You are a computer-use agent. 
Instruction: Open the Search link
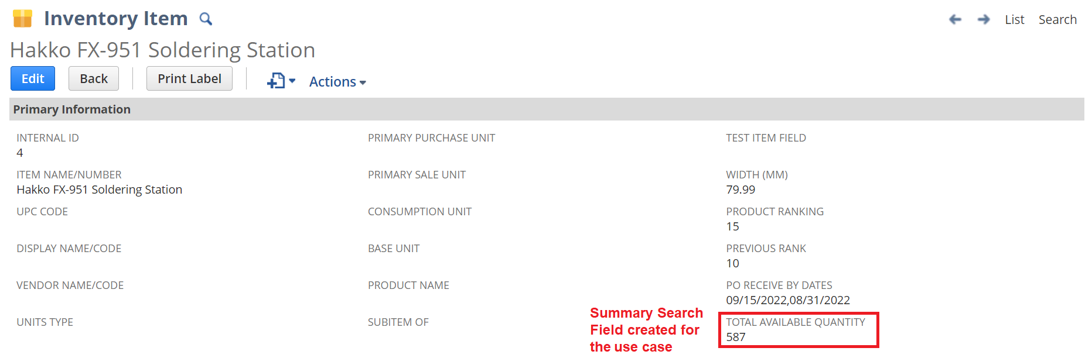[1057, 19]
